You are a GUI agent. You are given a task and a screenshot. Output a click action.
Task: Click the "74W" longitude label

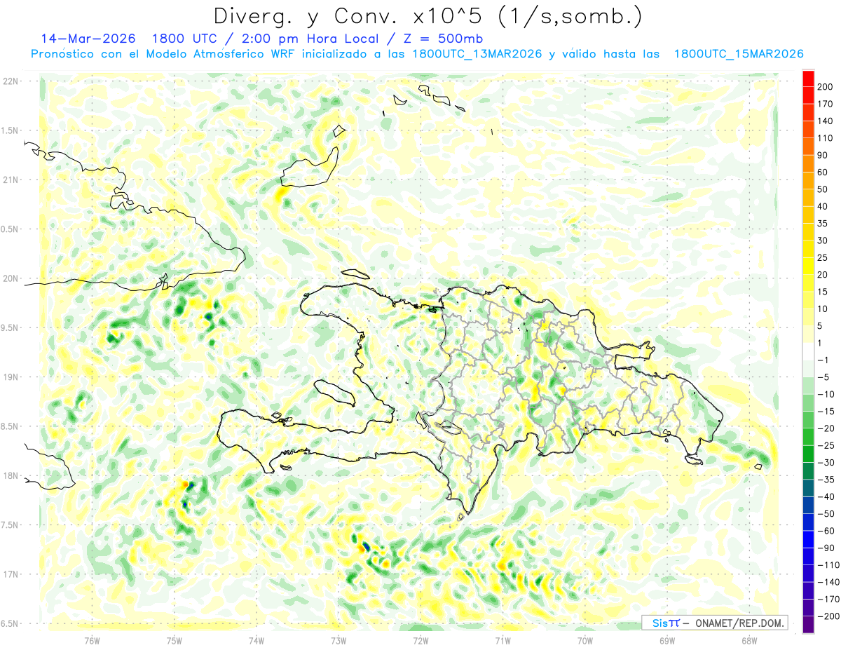click(257, 641)
